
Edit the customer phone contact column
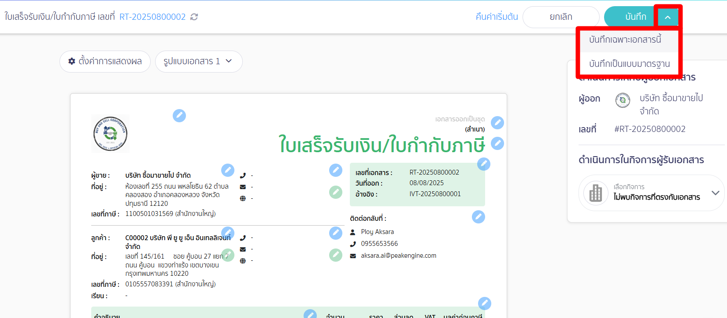coord(336,233)
